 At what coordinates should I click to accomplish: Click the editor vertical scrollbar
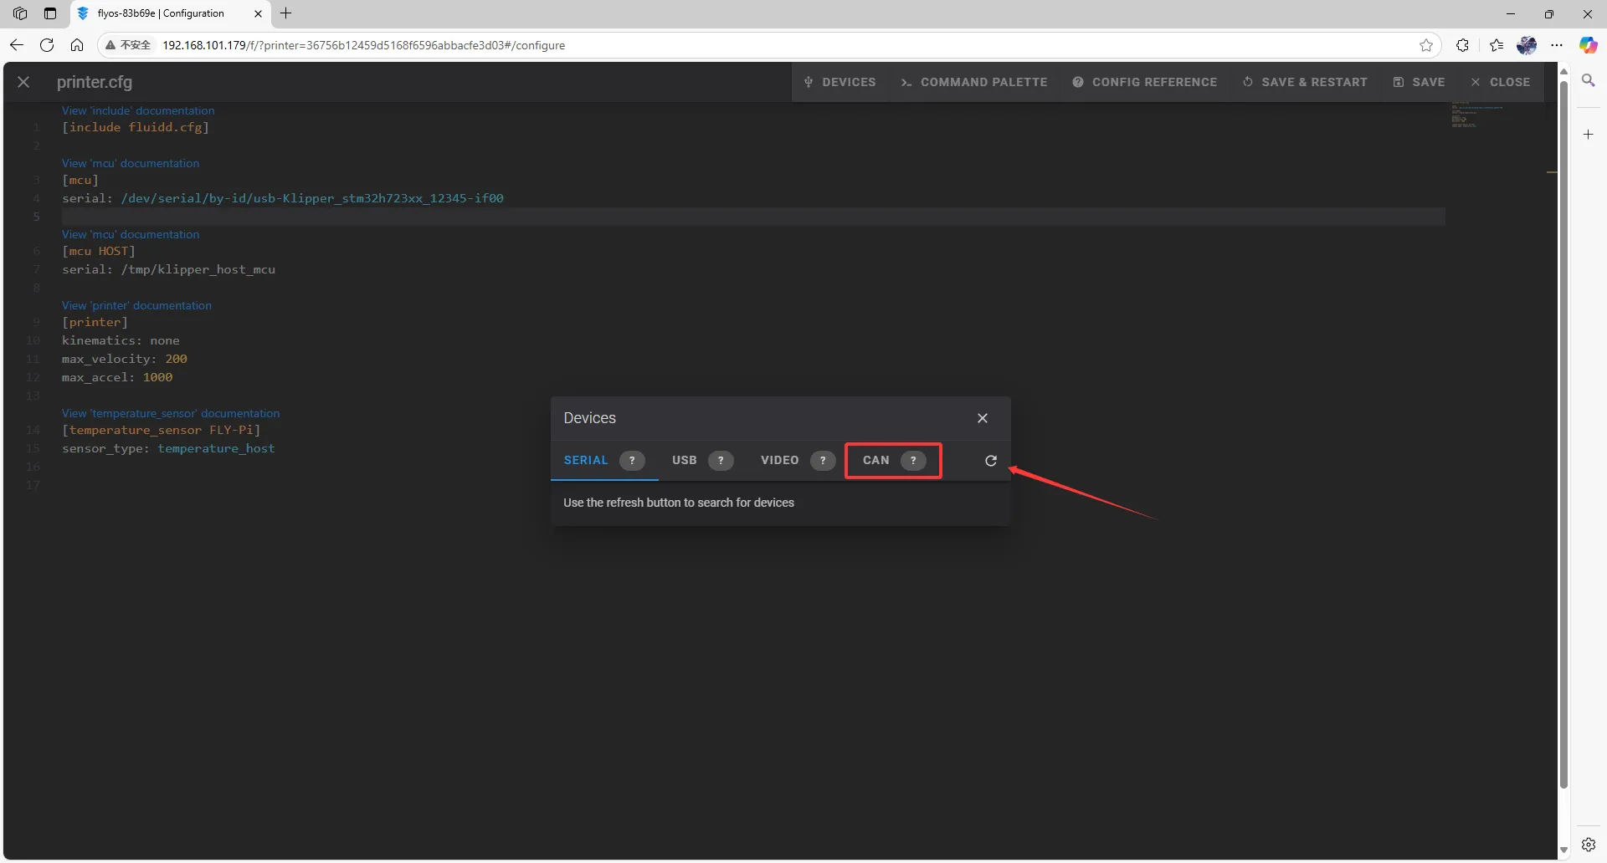point(1563,418)
